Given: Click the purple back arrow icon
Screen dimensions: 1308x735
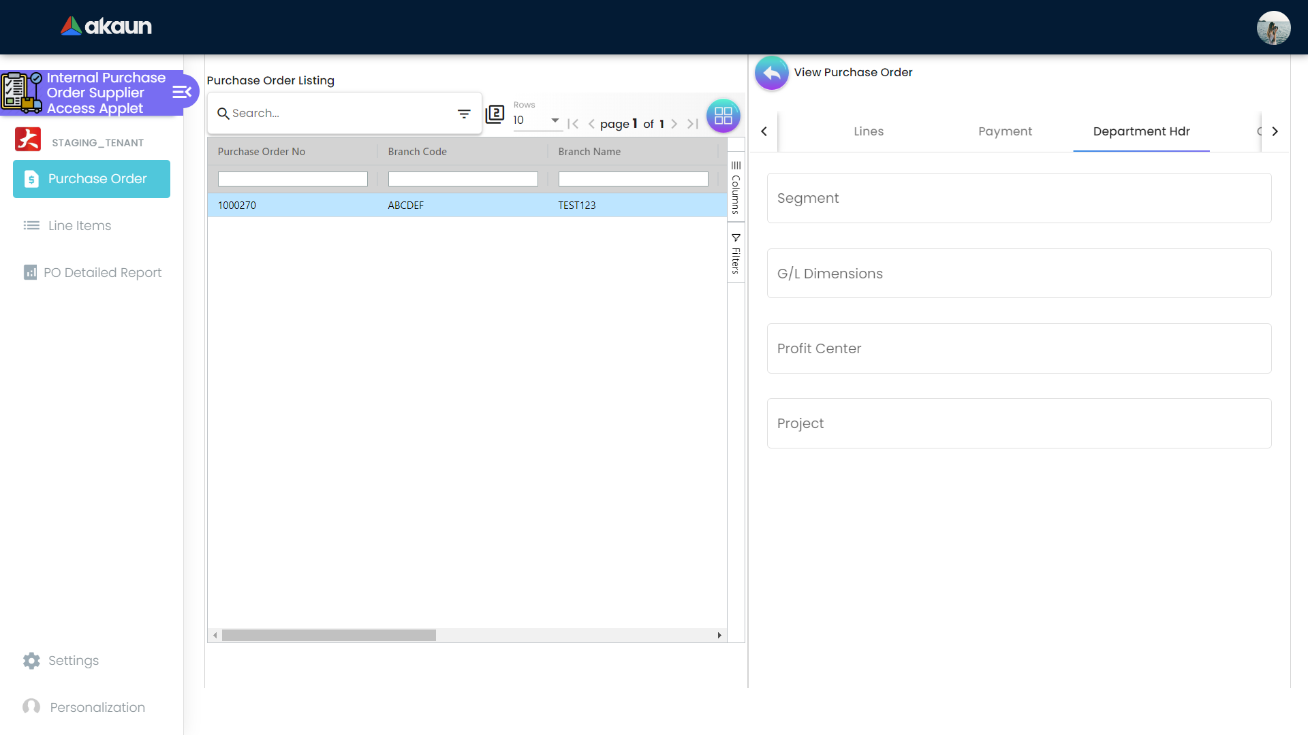Looking at the screenshot, I should click(771, 73).
